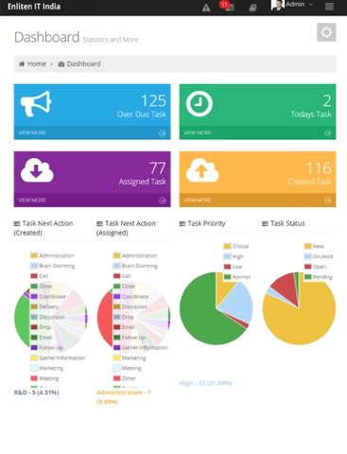
Task: Select Other legend in Assigned chart
Action: pyautogui.click(x=125, y=378)
